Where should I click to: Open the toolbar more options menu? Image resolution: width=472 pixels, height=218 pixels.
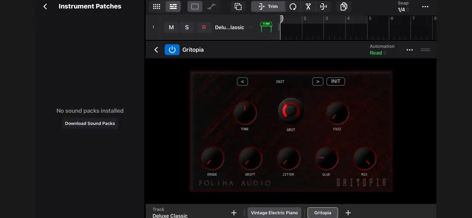pyautogui.click(x=425, y=6)
